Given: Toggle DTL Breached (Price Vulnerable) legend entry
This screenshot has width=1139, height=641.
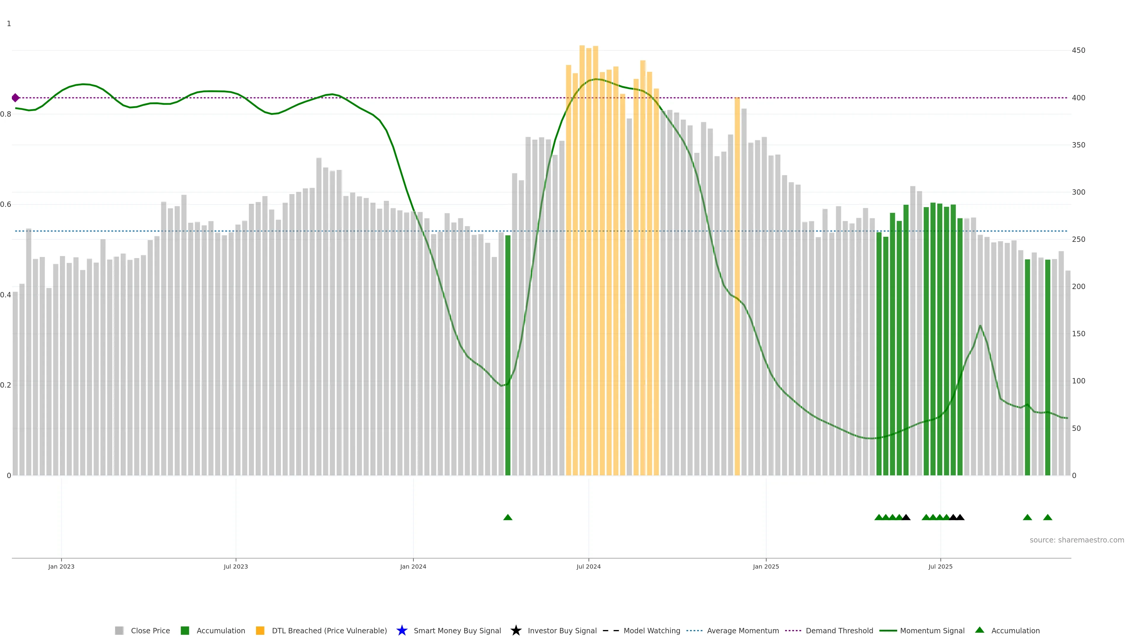Looking at the screenshot, I should 329,630.
